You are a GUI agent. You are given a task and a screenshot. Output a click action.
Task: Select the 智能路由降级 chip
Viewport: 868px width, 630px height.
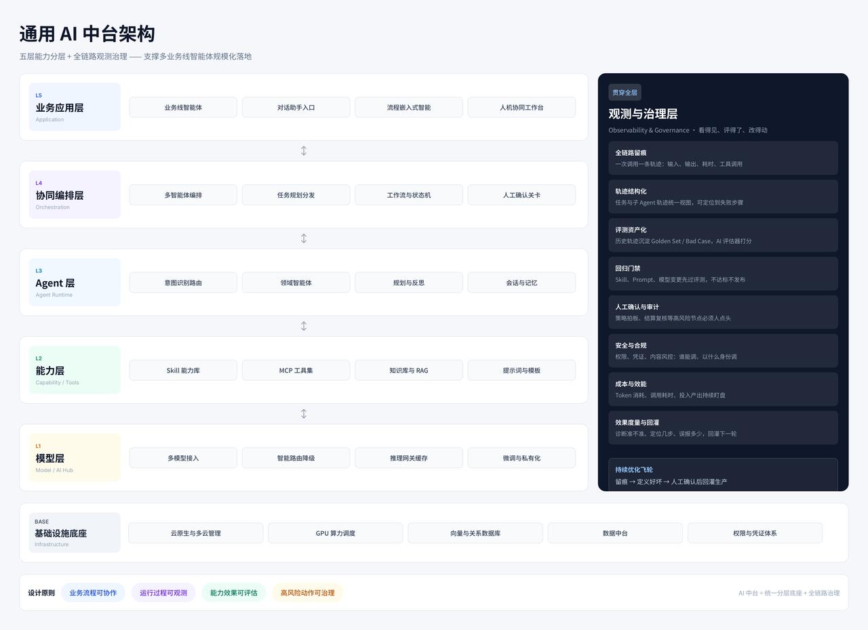(x=296, y=458)
